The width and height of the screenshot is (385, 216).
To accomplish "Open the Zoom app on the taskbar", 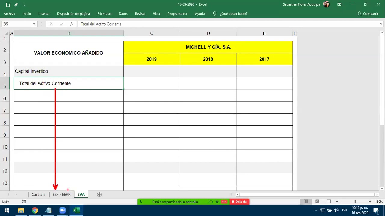I will 63,210.
